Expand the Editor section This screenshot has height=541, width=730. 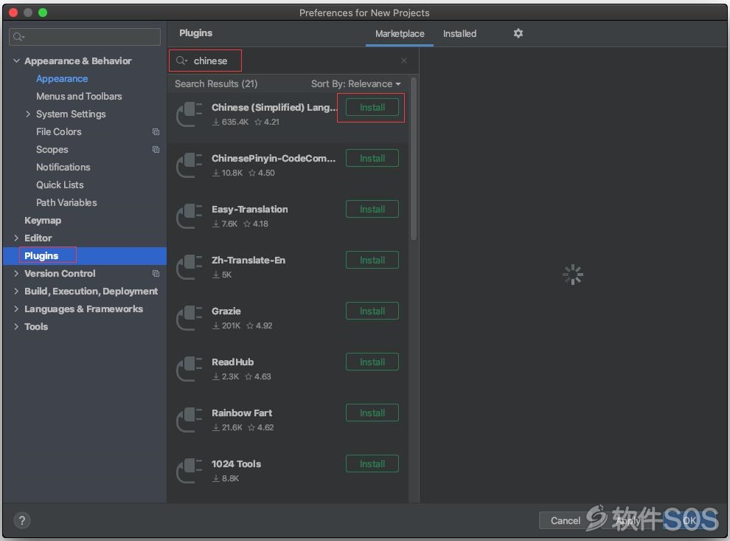tap(16, 238)
